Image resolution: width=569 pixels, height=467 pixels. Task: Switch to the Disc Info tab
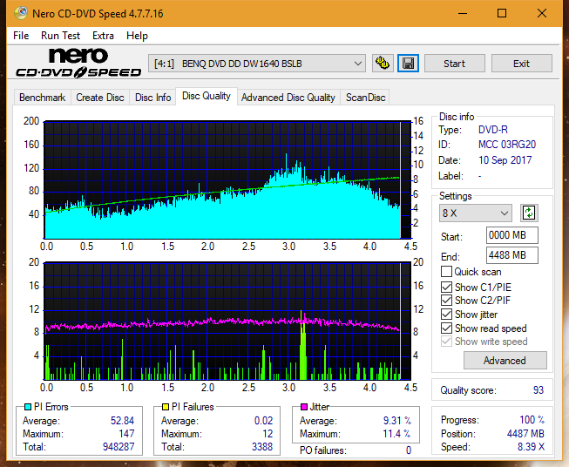click(152, 98)
